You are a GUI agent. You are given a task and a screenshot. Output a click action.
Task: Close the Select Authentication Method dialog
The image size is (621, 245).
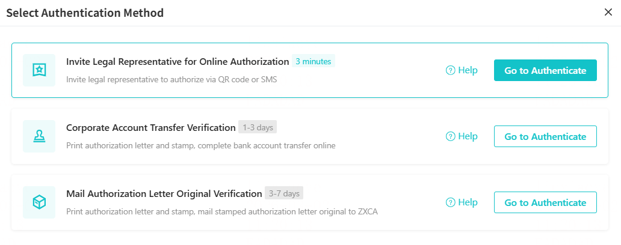[x=608, y=13]
